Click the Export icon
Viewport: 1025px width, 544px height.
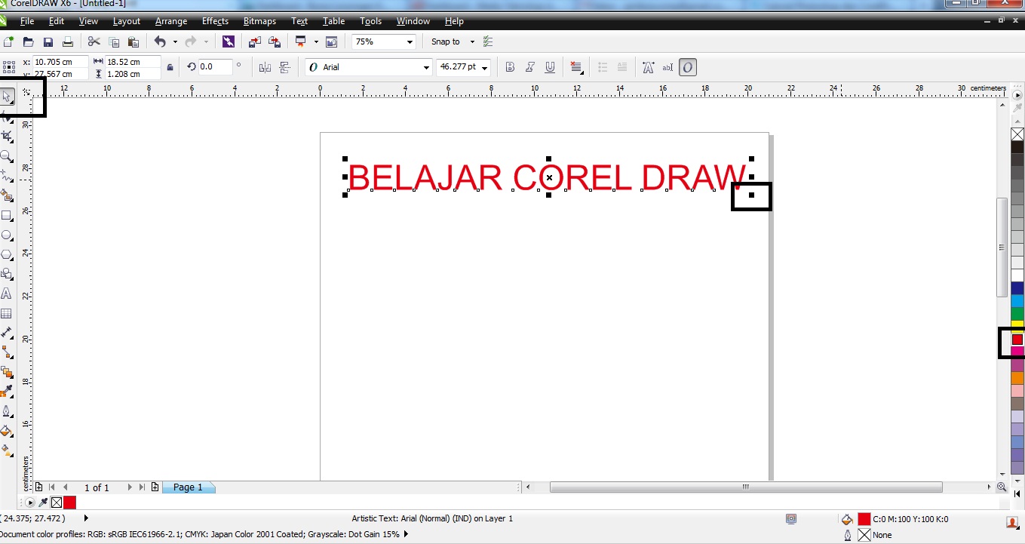click(275, 41)
